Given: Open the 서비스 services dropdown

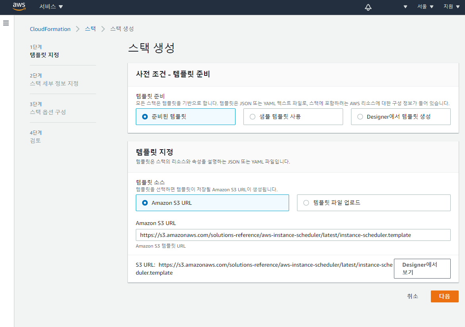Looking at the screenshot, I should pyautogui.click(x=51, y=6).
